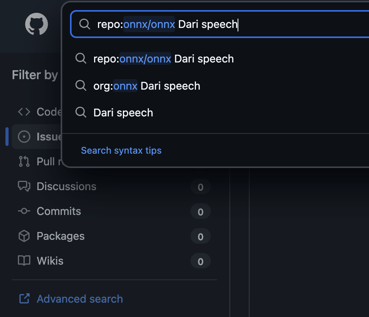Image resolution: width=369 pixels, height=317 pixels.
Task: Click the GitHub Octocat logo
Action: tap(37, 24)
